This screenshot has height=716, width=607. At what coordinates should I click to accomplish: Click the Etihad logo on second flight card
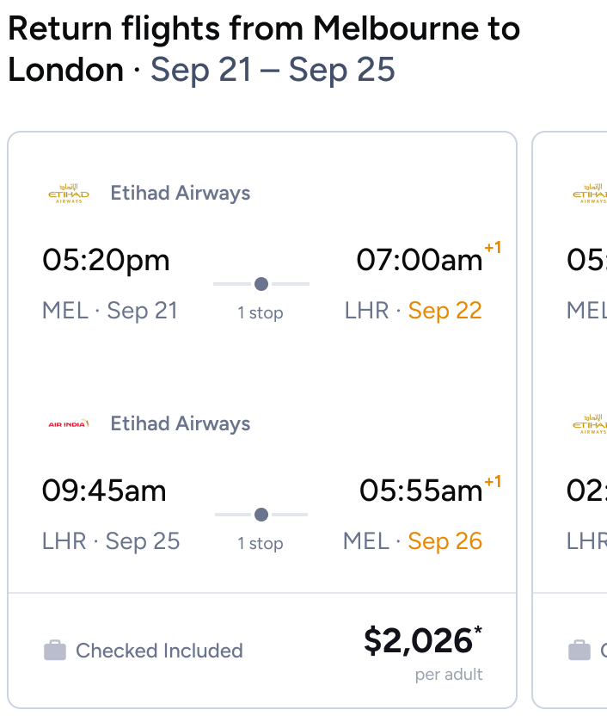click(x=592, y=194)
